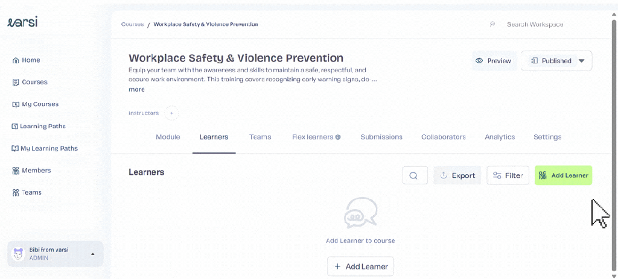The width and height of the screenshot is (618, 279).
Task: Click the Learners section heading
Action: (x=146, y=172)
